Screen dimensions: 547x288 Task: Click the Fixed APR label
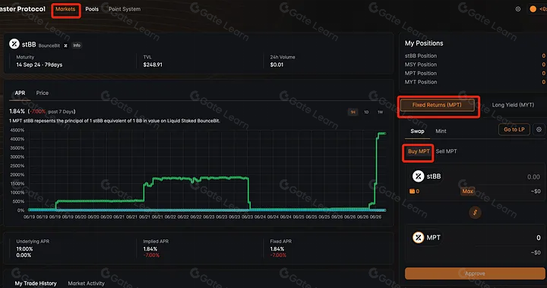(x=281, y=241)
